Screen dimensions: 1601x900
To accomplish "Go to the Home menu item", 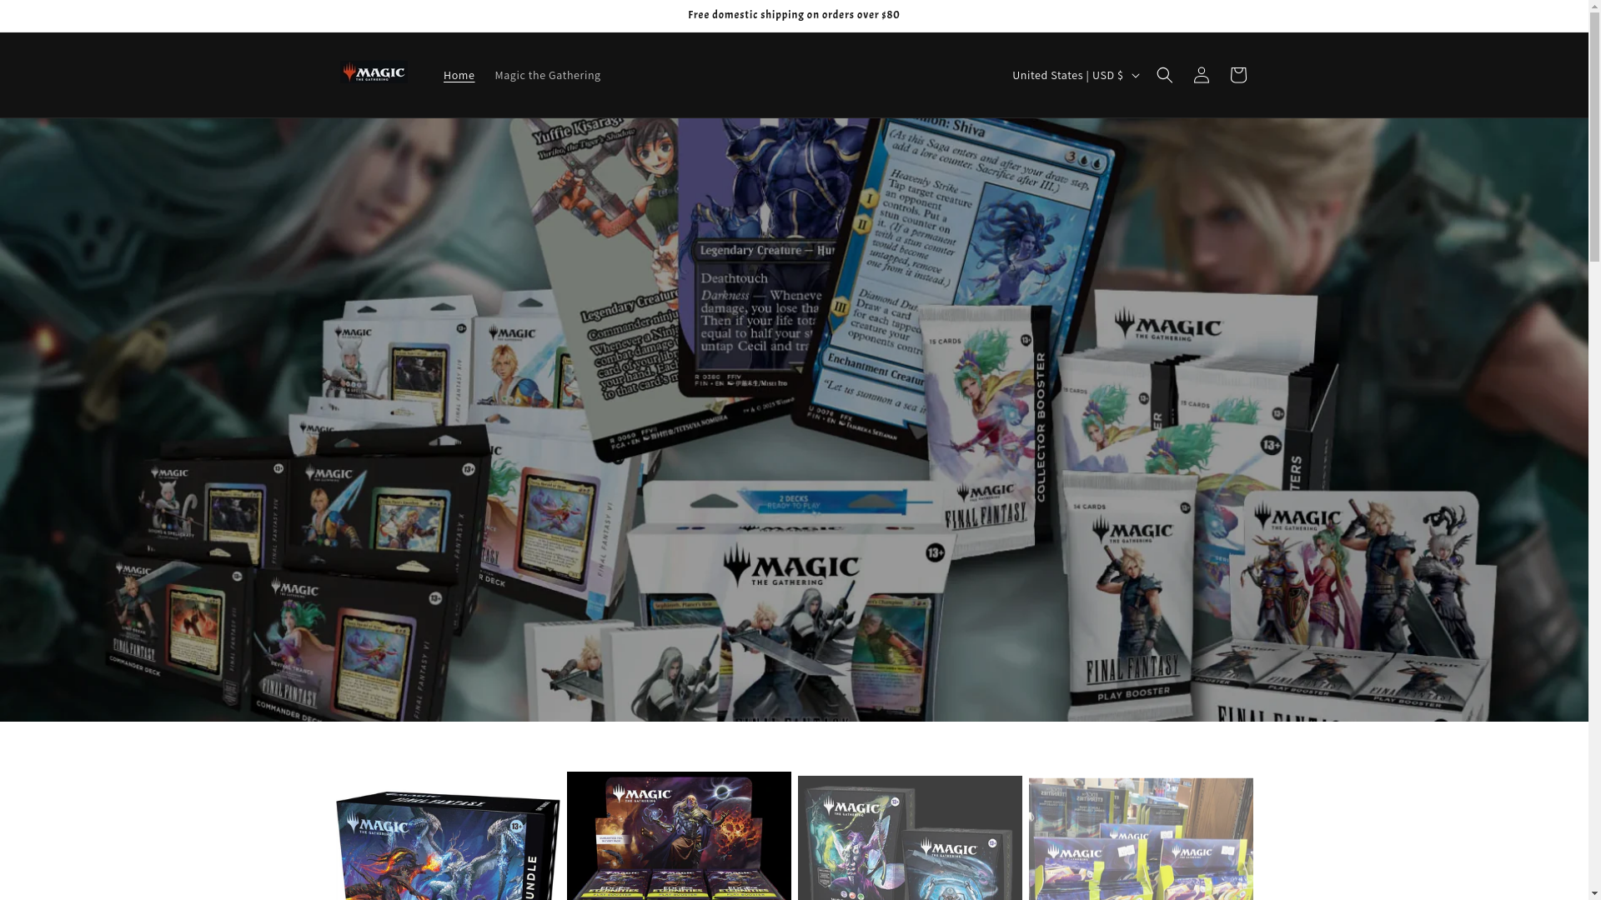I will click(x=459, y=75).
